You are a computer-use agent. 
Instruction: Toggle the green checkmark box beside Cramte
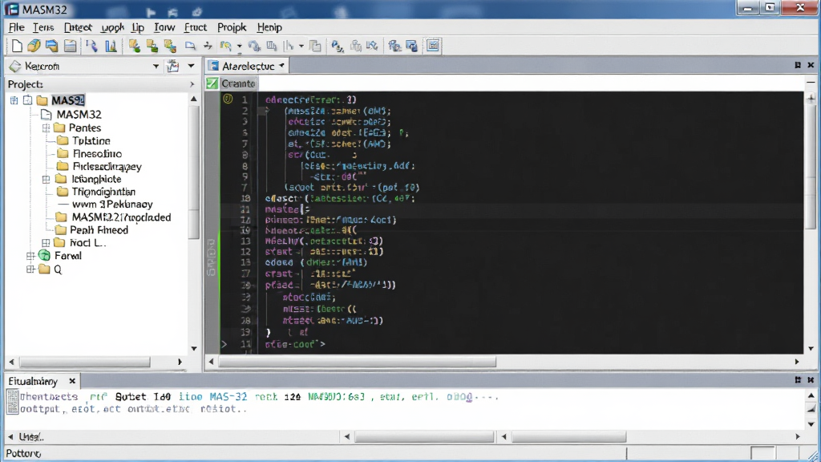(212, 83)
